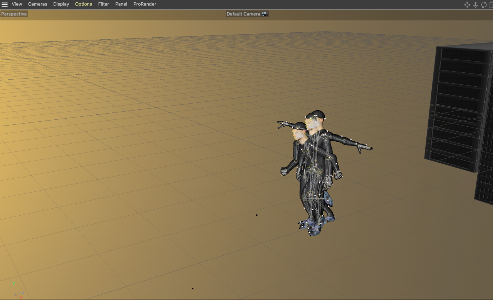Click the orbit camera rotate icon
This screenshot has width=493, height=300.
pos(484,5)
